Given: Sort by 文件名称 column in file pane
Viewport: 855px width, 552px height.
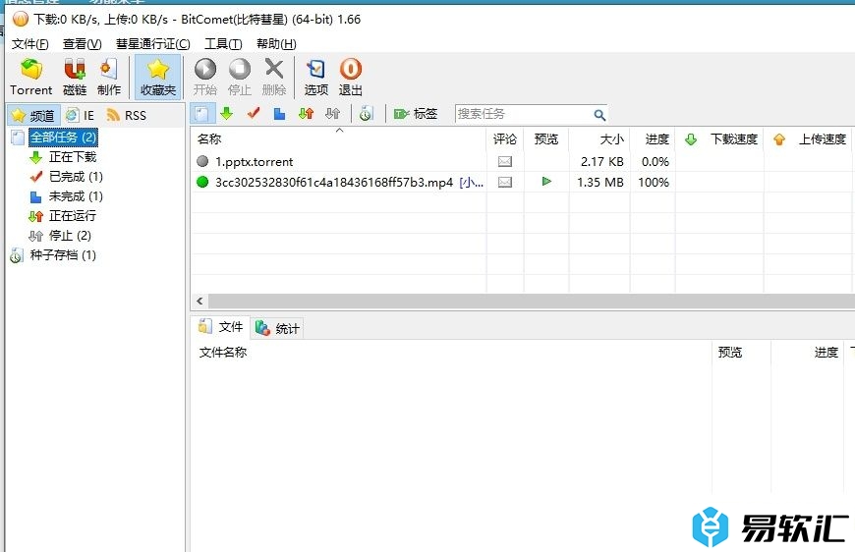Looking at the screenshot, I should 451,353.
